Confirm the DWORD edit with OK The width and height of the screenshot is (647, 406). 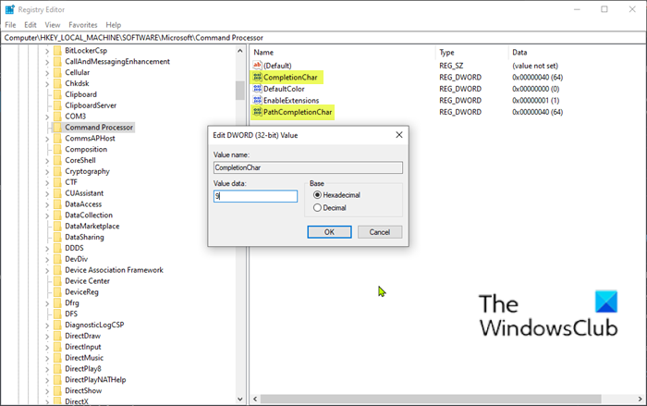point(329,232)
